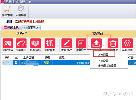Expand the 系统设置 dropdown arrow
This screenshot has width=136, height=100.
pos(134,45)
